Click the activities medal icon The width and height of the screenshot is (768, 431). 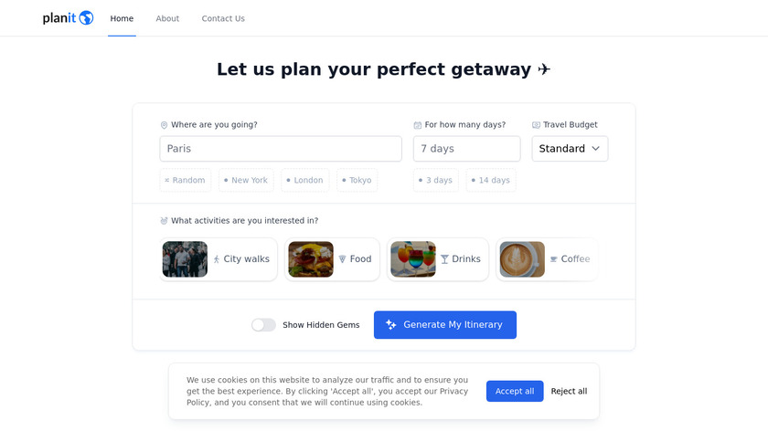coord(165,221)
